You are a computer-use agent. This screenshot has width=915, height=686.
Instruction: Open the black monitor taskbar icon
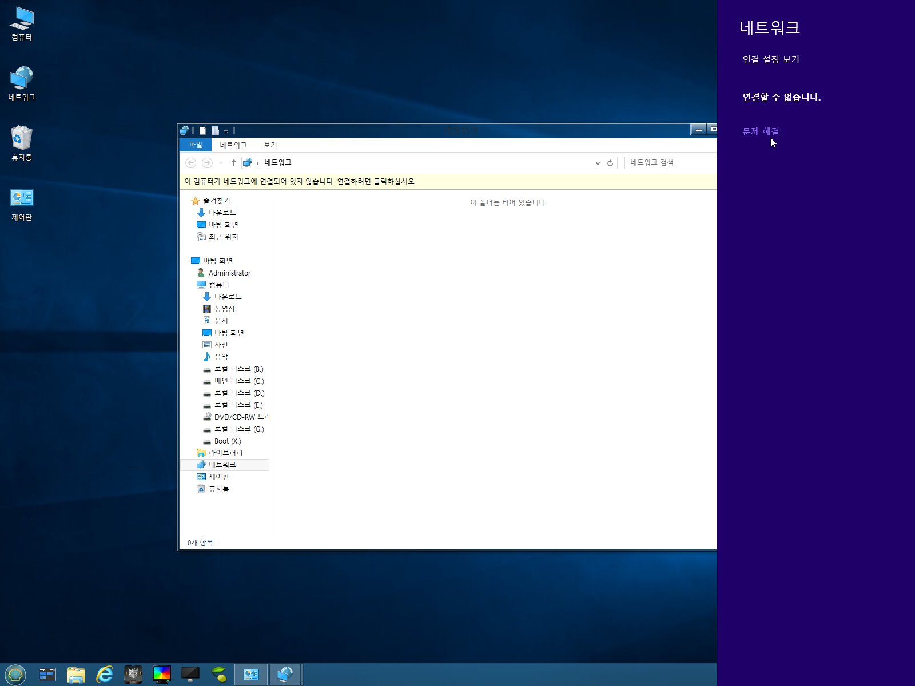pyautogui.click(x=190, y=675)
